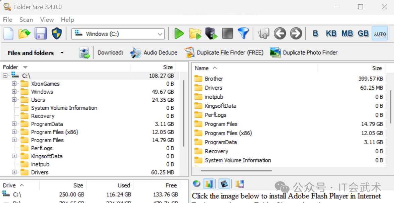Sort by the Name column header
Screen dimensions: 394x203
pos(202,68)
